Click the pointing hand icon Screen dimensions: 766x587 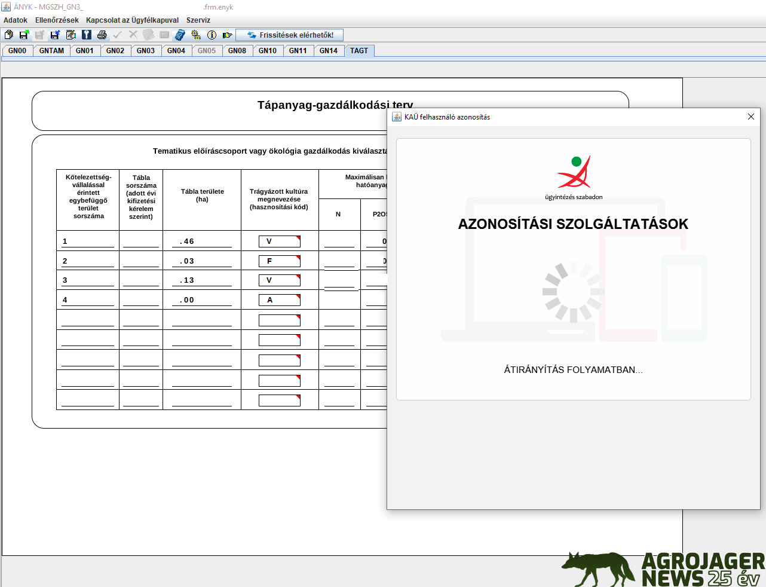(x=227, y=35)
